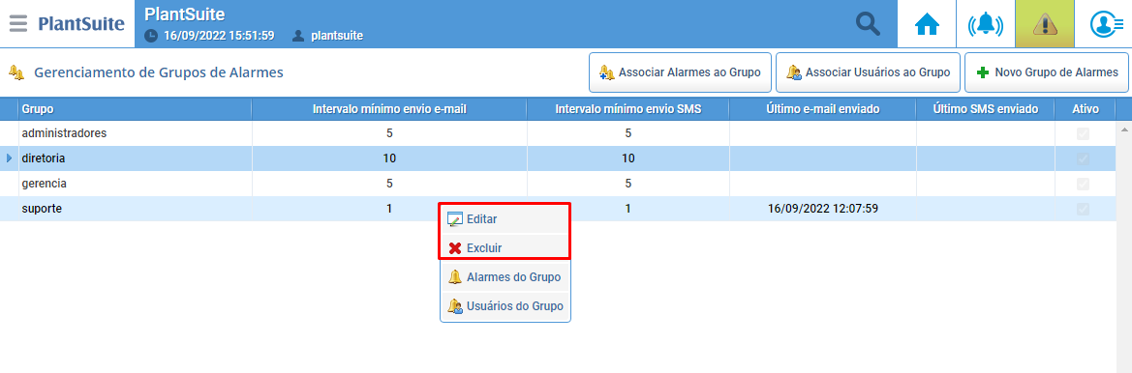Open the yellow warning triangle icon

pyautogui.click(x=1044, y=24)
